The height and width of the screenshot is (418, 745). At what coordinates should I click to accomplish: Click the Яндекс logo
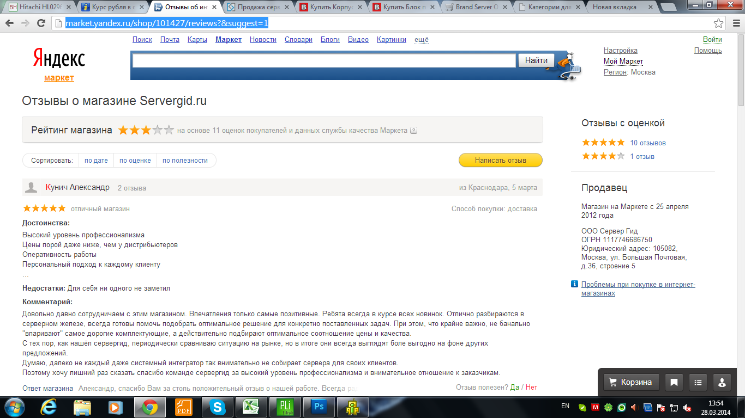click(x=59, y=58)
